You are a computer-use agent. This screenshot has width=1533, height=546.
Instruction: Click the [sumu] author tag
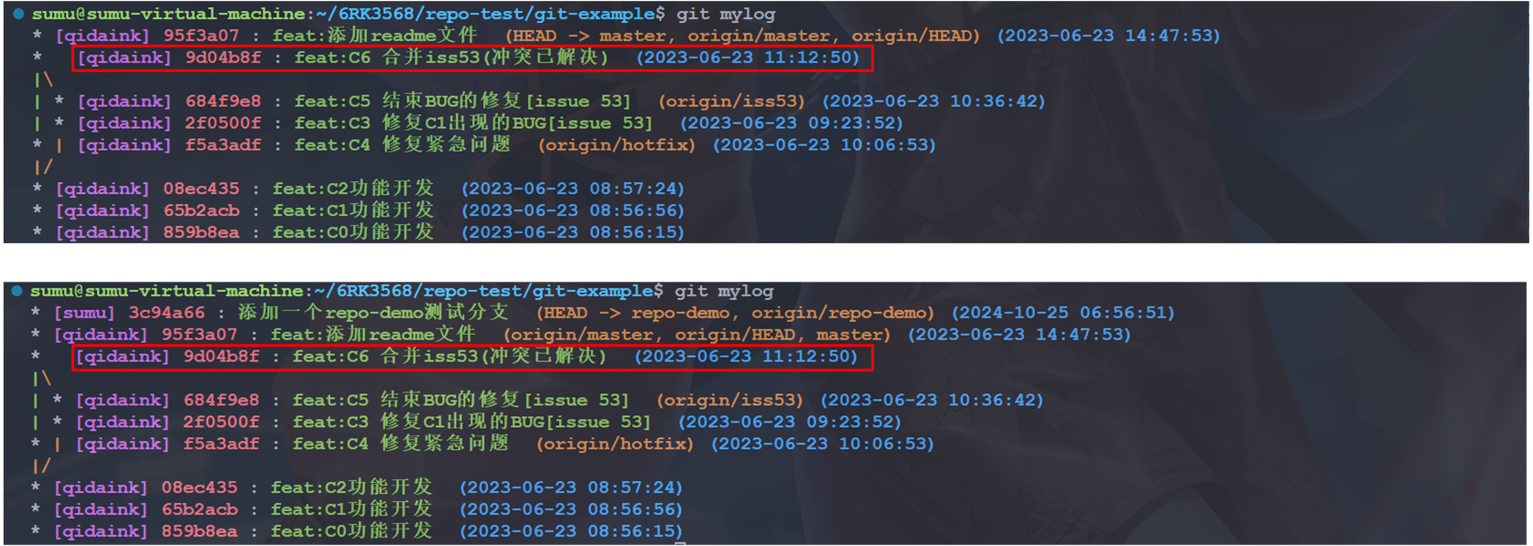tap(84, 313)
